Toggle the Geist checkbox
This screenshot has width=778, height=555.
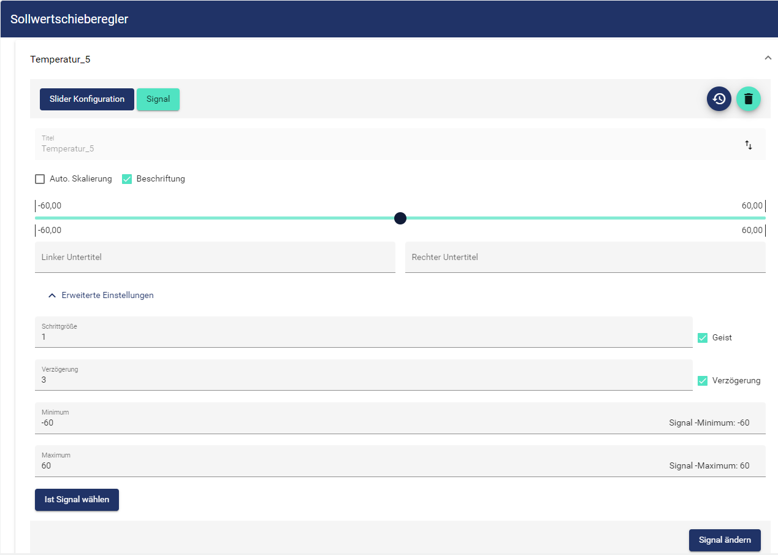(703, 338)
